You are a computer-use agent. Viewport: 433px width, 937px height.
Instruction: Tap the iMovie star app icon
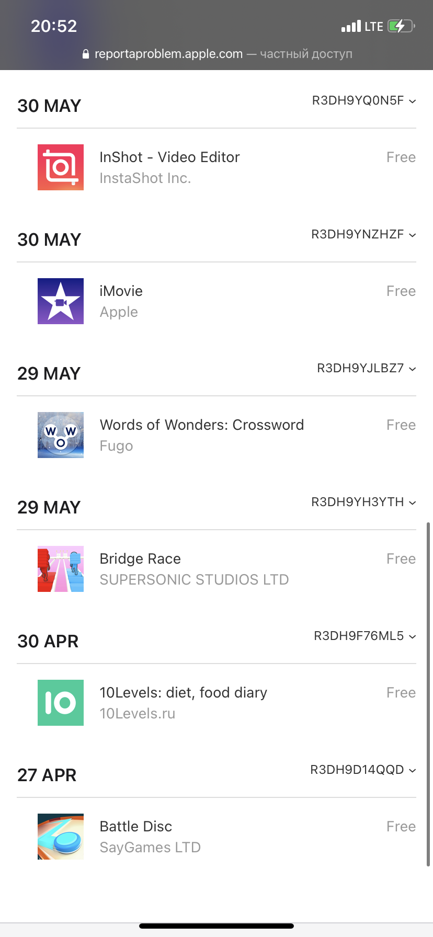tap(61, 301)
